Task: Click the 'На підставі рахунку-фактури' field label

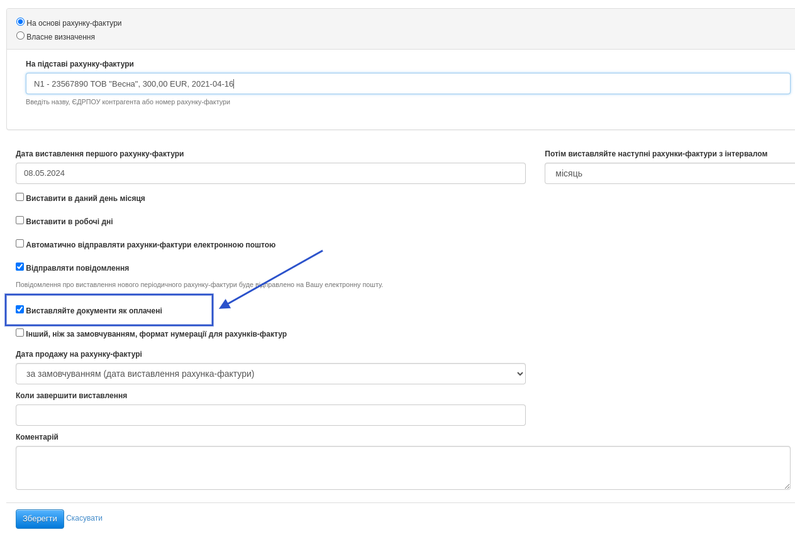Action: click(x=80, y=64)
